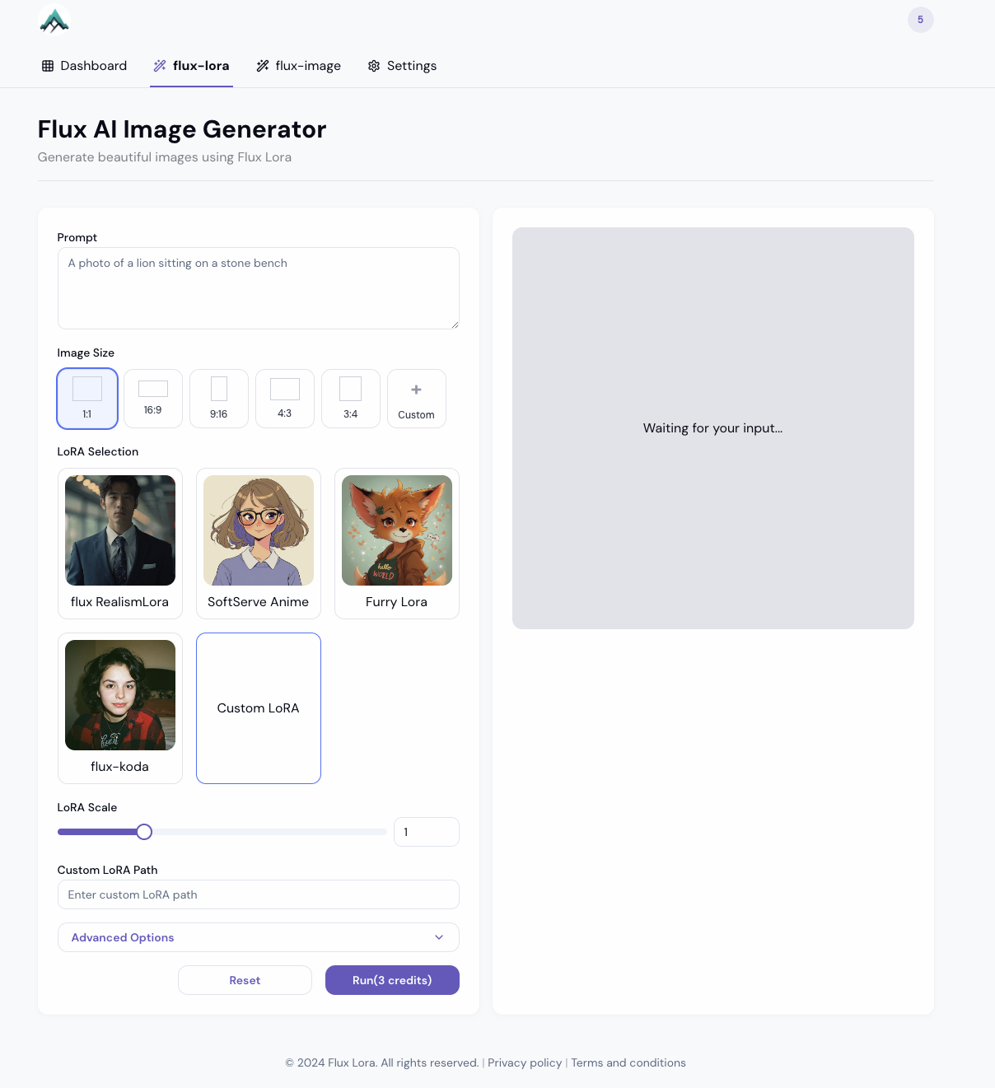Open the Privacy policy link
The height and width of the screenshot is (1088, 995).
[524, 1062]
